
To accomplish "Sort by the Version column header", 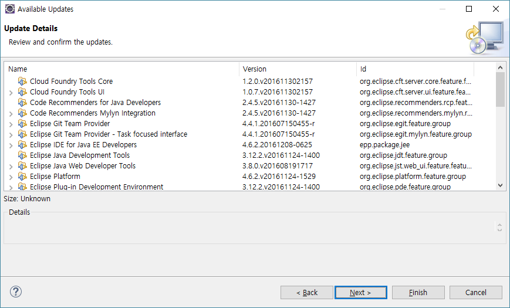I will coord(298,69).
